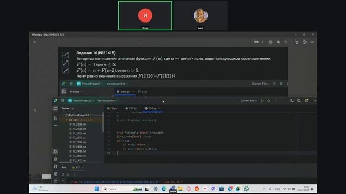
Task: Open Project view options dropdown
Action: pos(68,108)
